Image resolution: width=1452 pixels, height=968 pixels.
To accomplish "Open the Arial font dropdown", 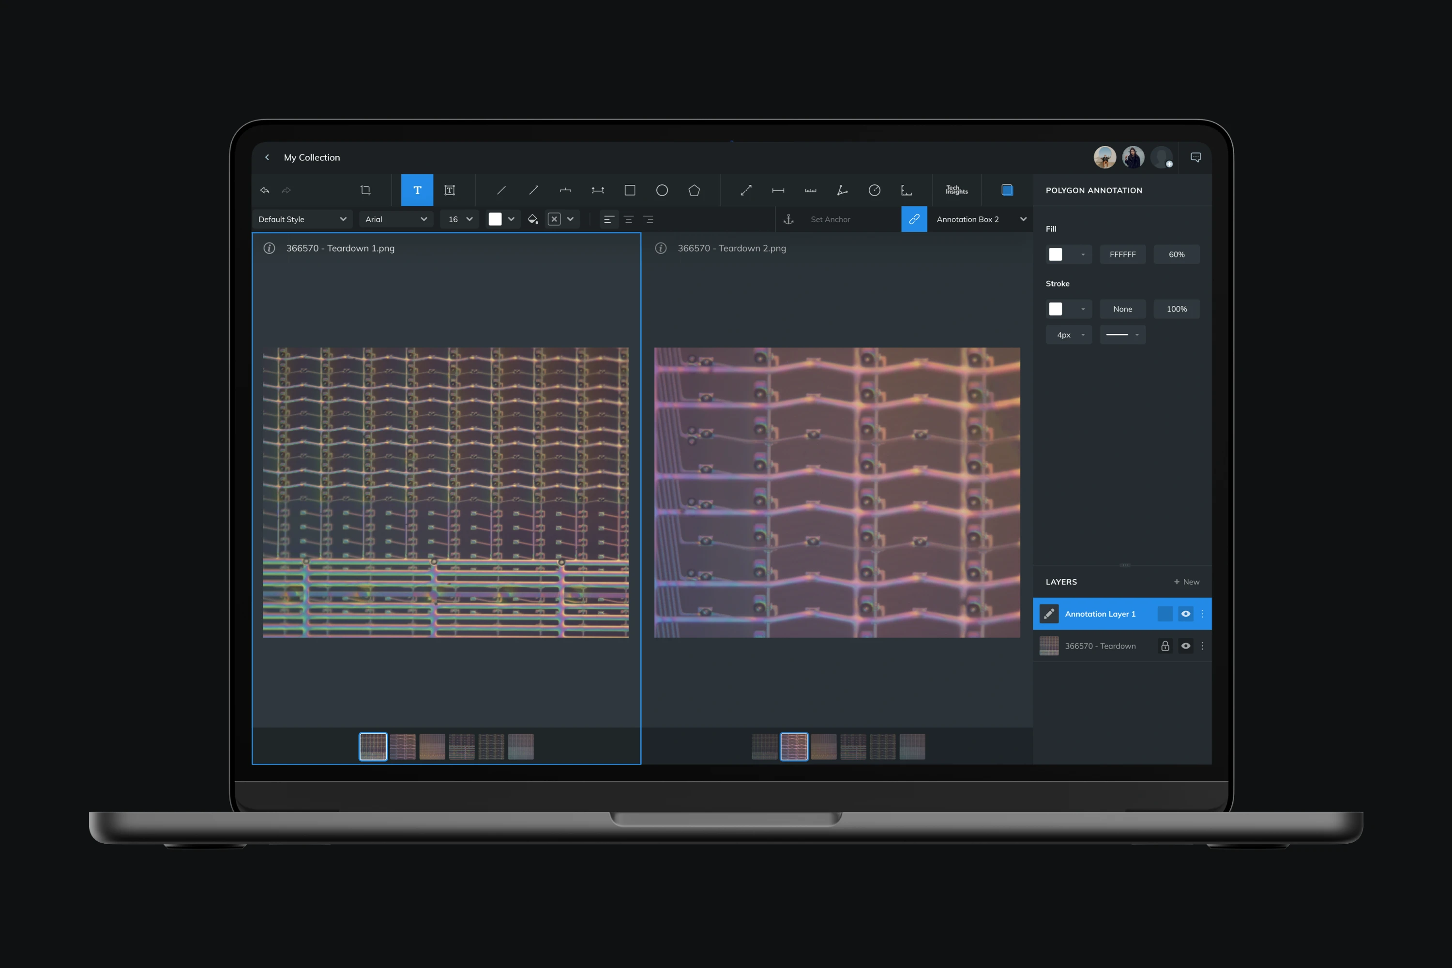I will click(396, 219).
